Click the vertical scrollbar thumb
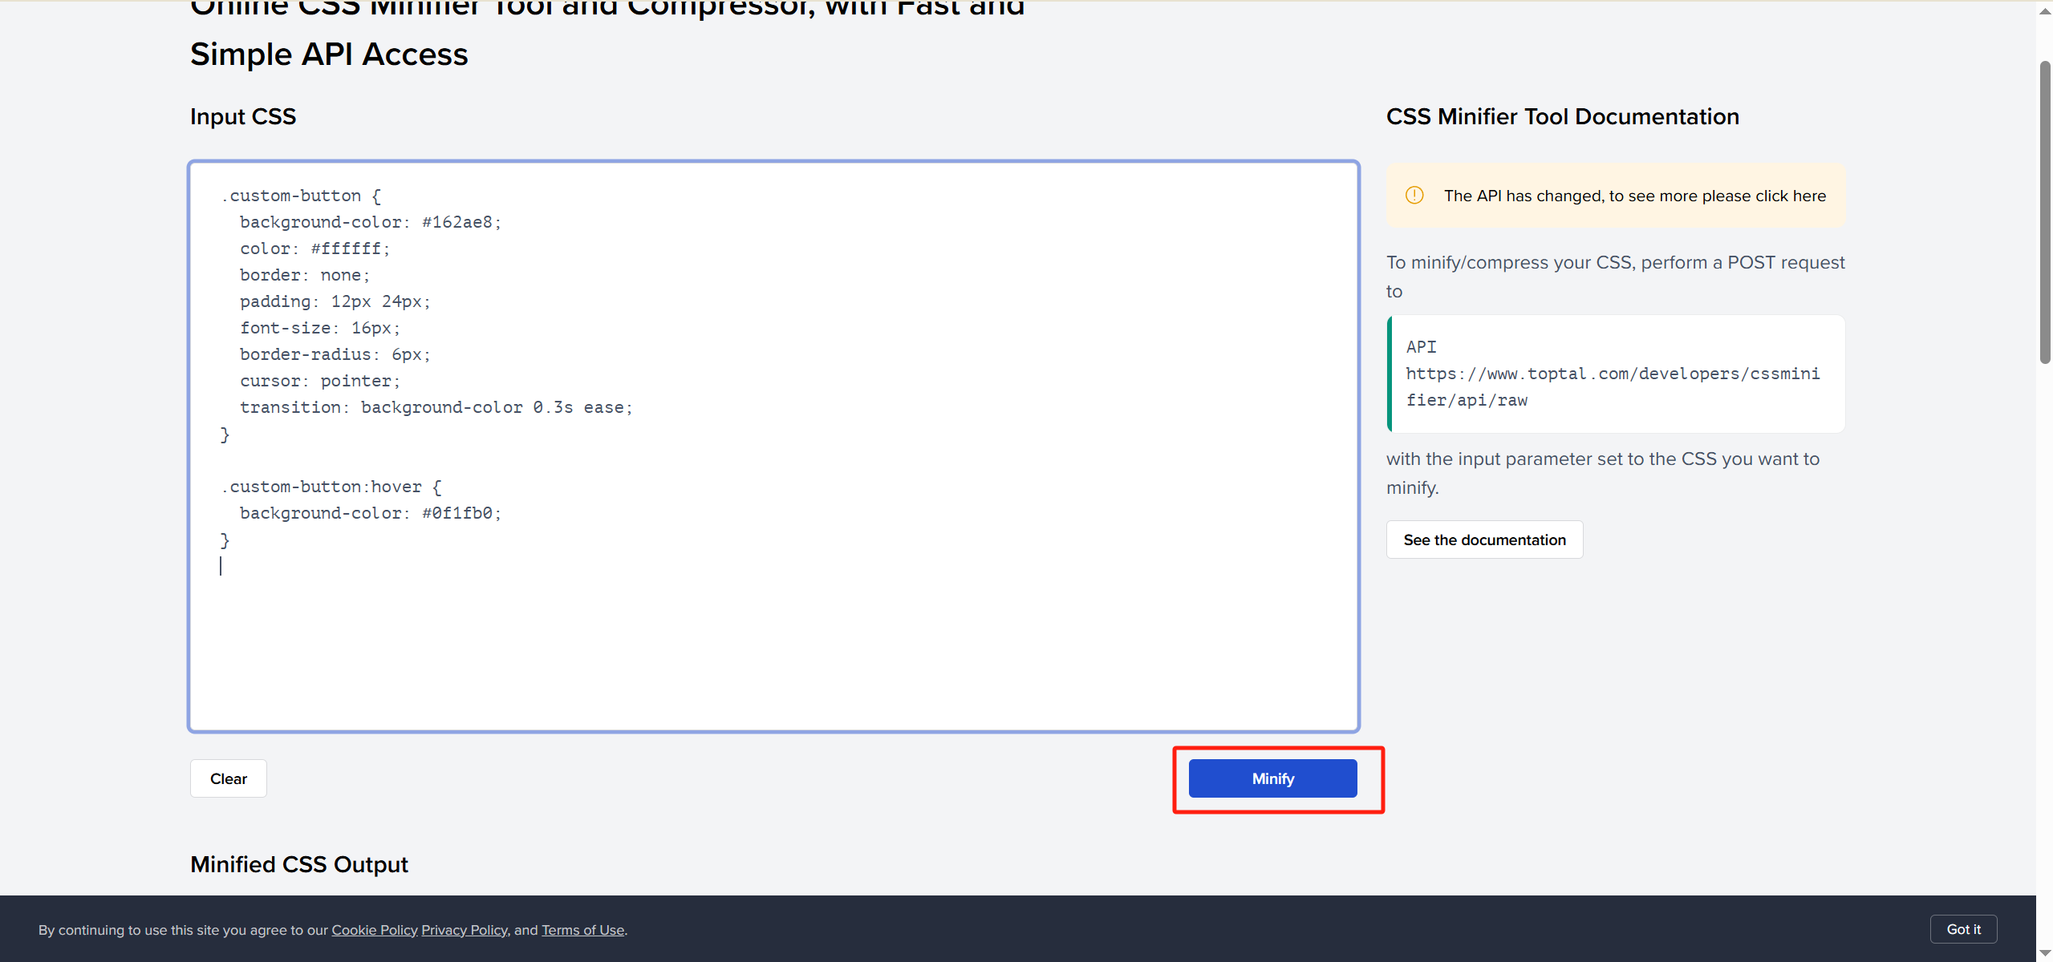This screenshot has width=2053, height=962. point(2045,212)
